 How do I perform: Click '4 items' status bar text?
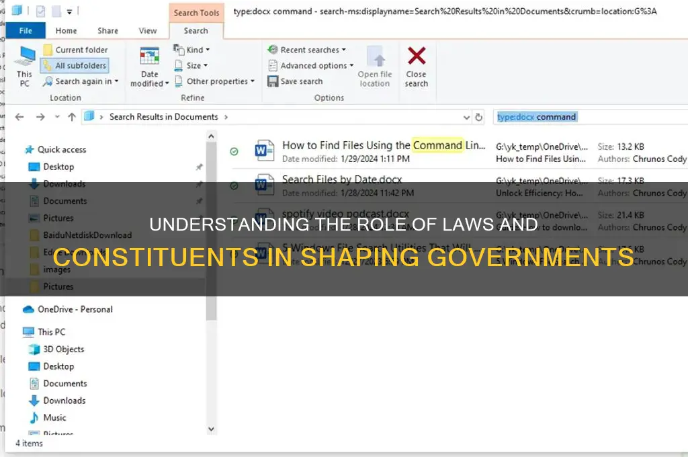click(x=30, y=444)
